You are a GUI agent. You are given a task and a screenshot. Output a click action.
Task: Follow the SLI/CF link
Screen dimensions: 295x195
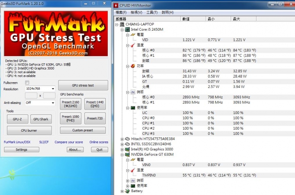44,142
